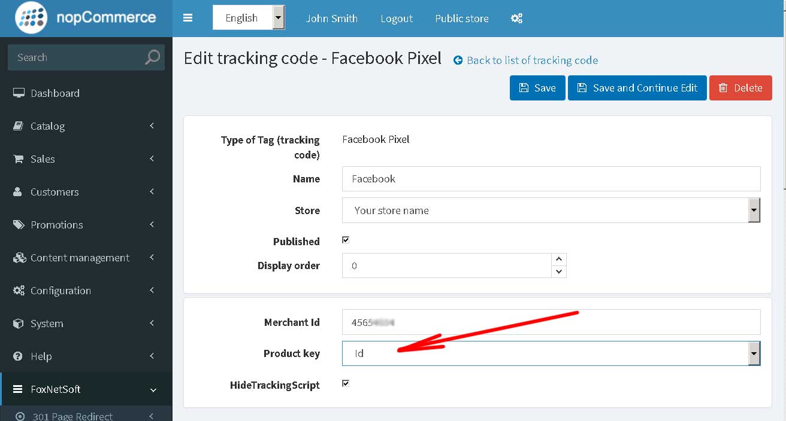786x421 pixels.
Task: Open the settings gears icon in the header
Action: 516,18
